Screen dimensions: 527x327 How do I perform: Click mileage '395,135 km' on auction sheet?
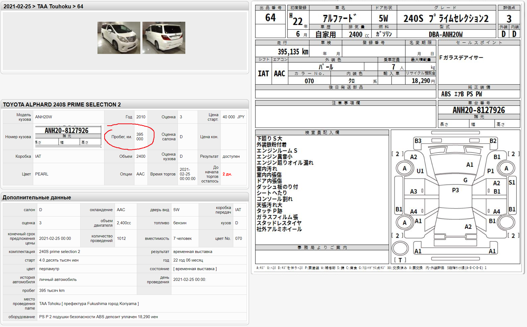(x=293, y=52)
